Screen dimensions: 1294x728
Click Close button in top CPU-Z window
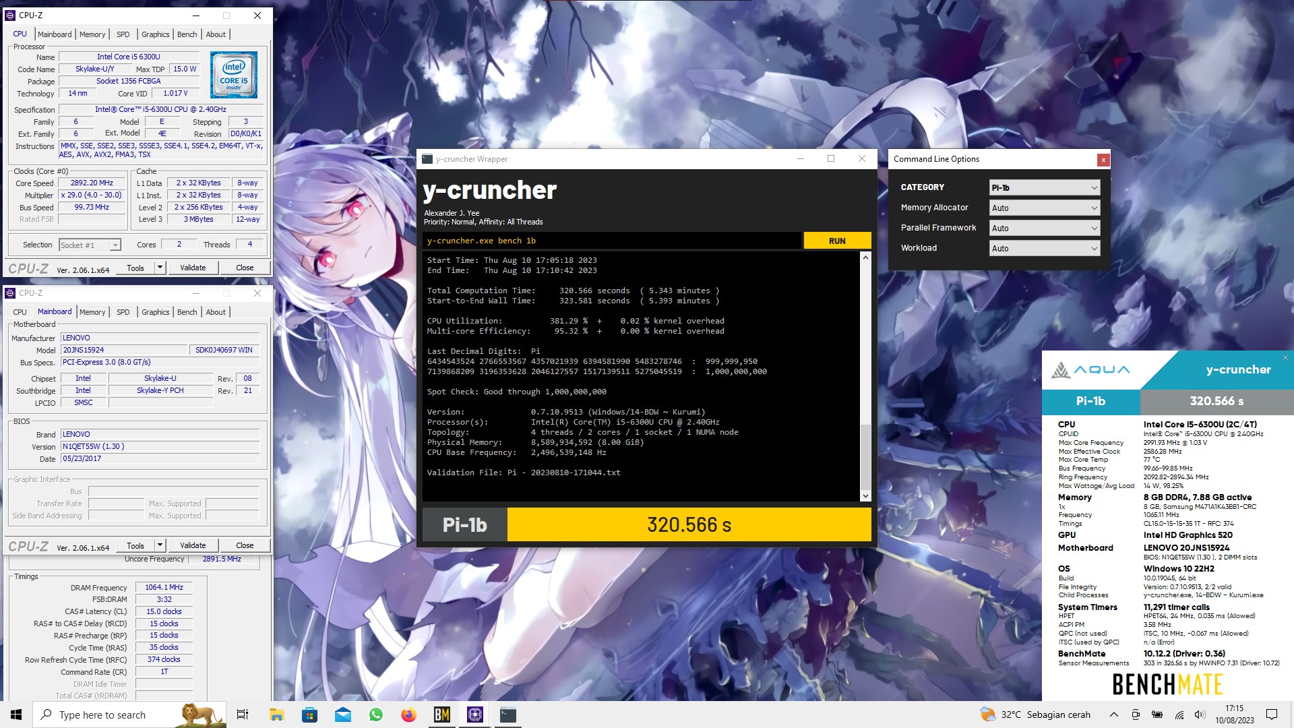[x=245, y=268]
